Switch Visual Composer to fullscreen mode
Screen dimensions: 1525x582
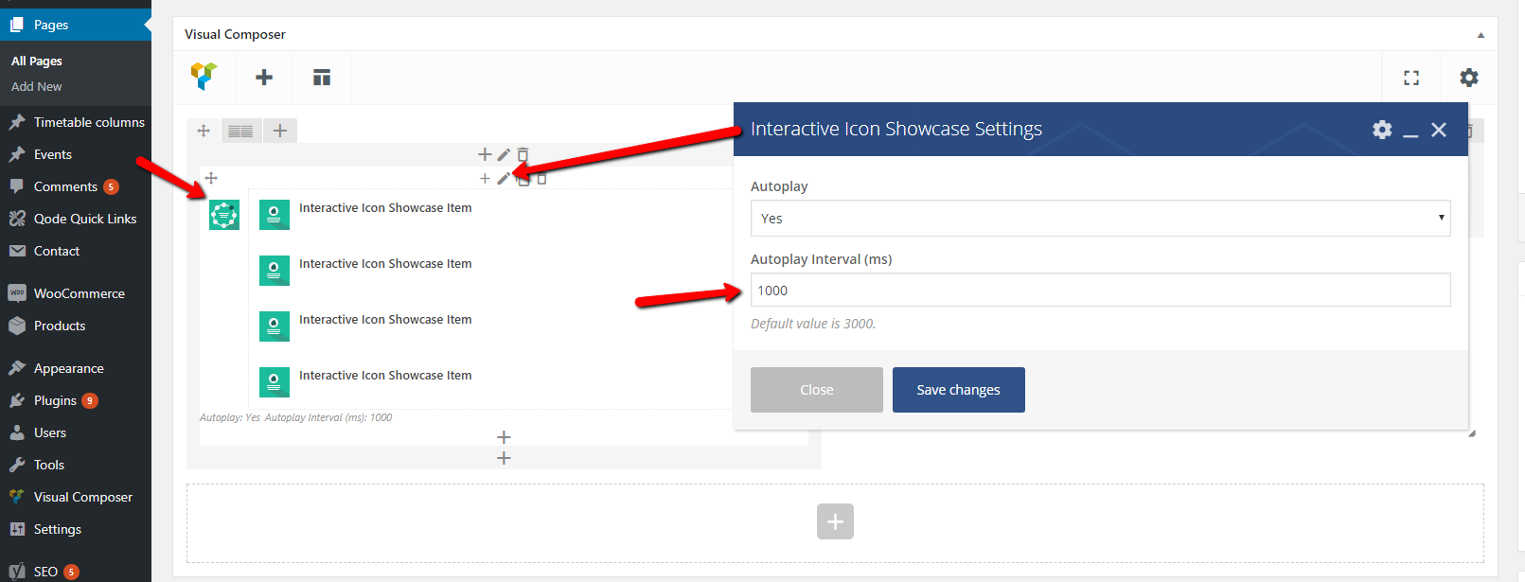click(1411, 78)
